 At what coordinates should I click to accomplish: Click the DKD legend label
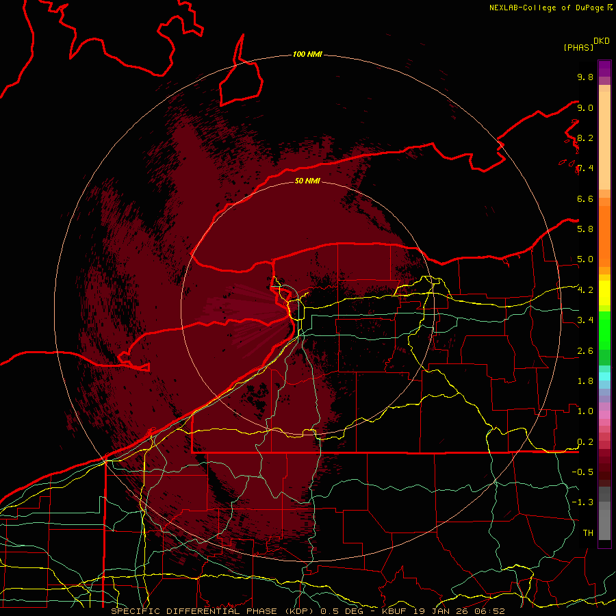(x=602, y=41)
